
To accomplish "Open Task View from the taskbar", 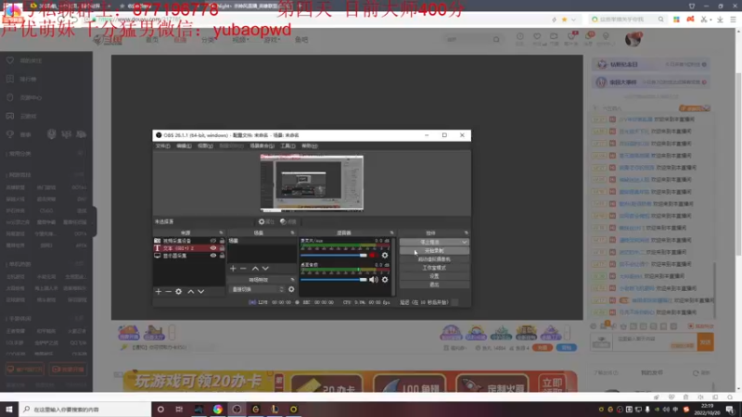I will point(179,409).
